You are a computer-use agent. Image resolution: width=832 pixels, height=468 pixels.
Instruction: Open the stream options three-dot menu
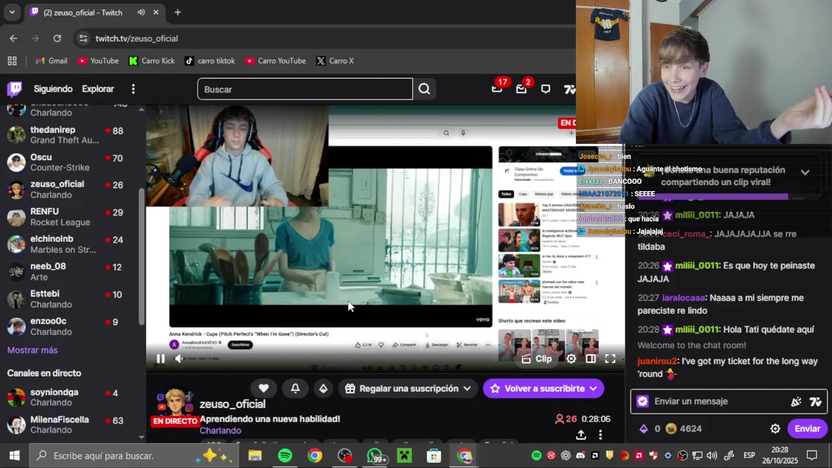coord(601,434)
